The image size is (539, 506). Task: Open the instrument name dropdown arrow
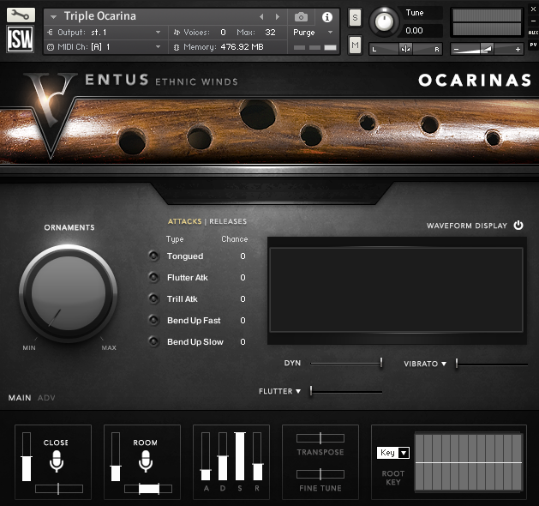click(x=53, y=16)
